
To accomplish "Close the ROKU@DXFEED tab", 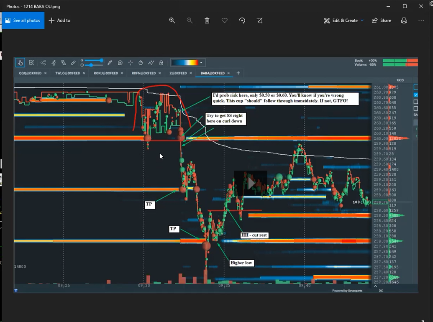I will pos(122,73).
